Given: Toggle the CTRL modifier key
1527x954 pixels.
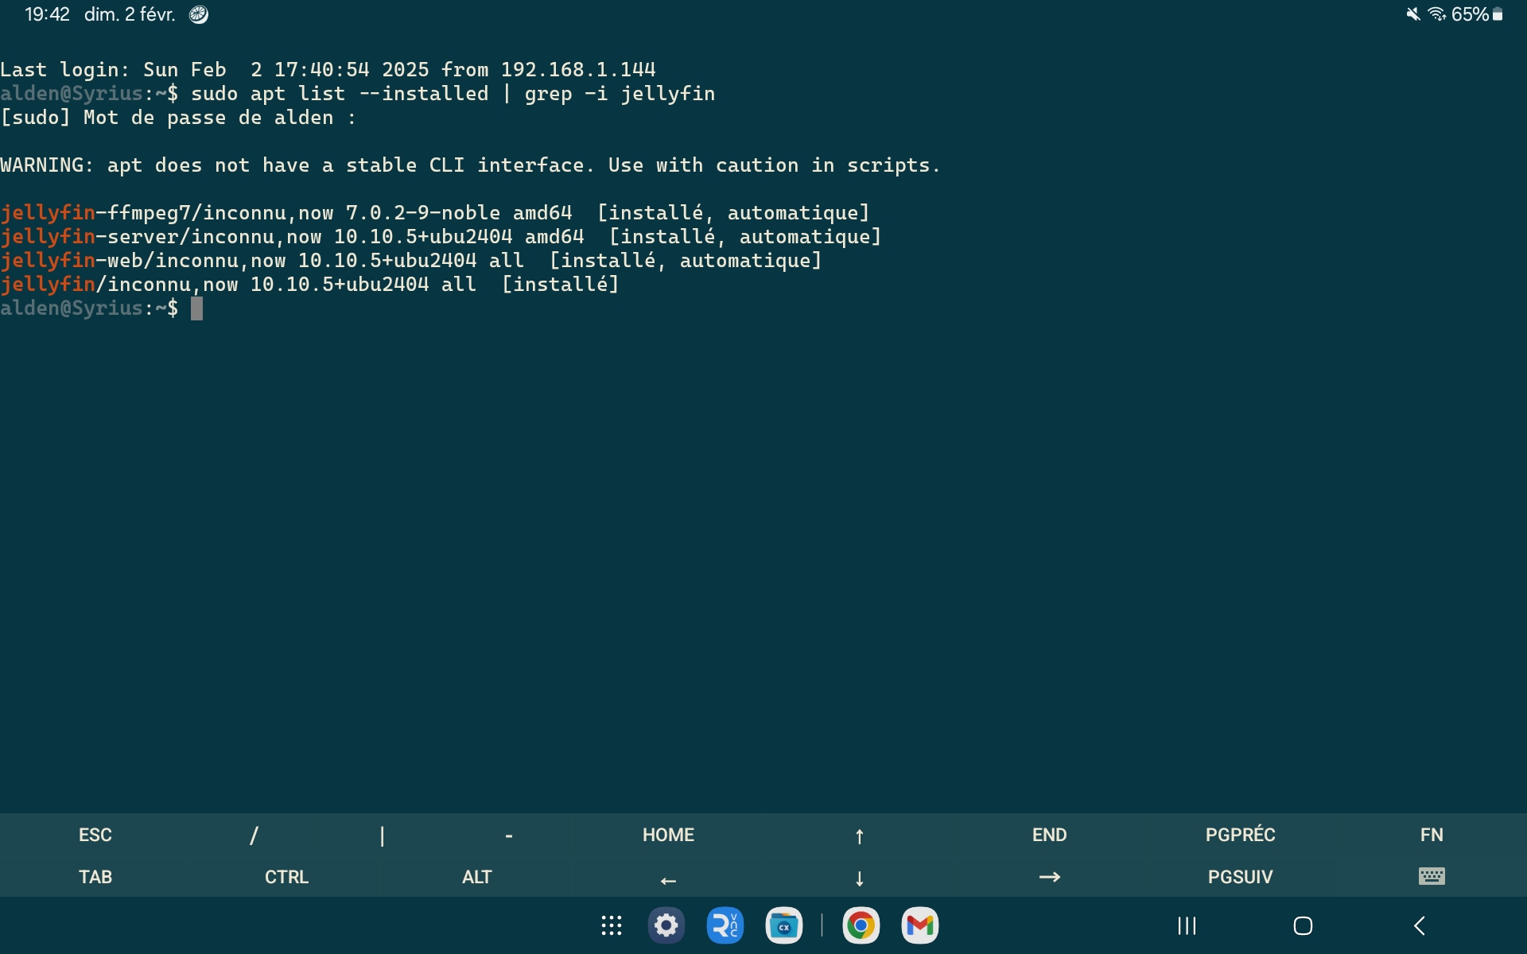Looking at the screenshot, I should pyautogui.click(x=286, y=877).
